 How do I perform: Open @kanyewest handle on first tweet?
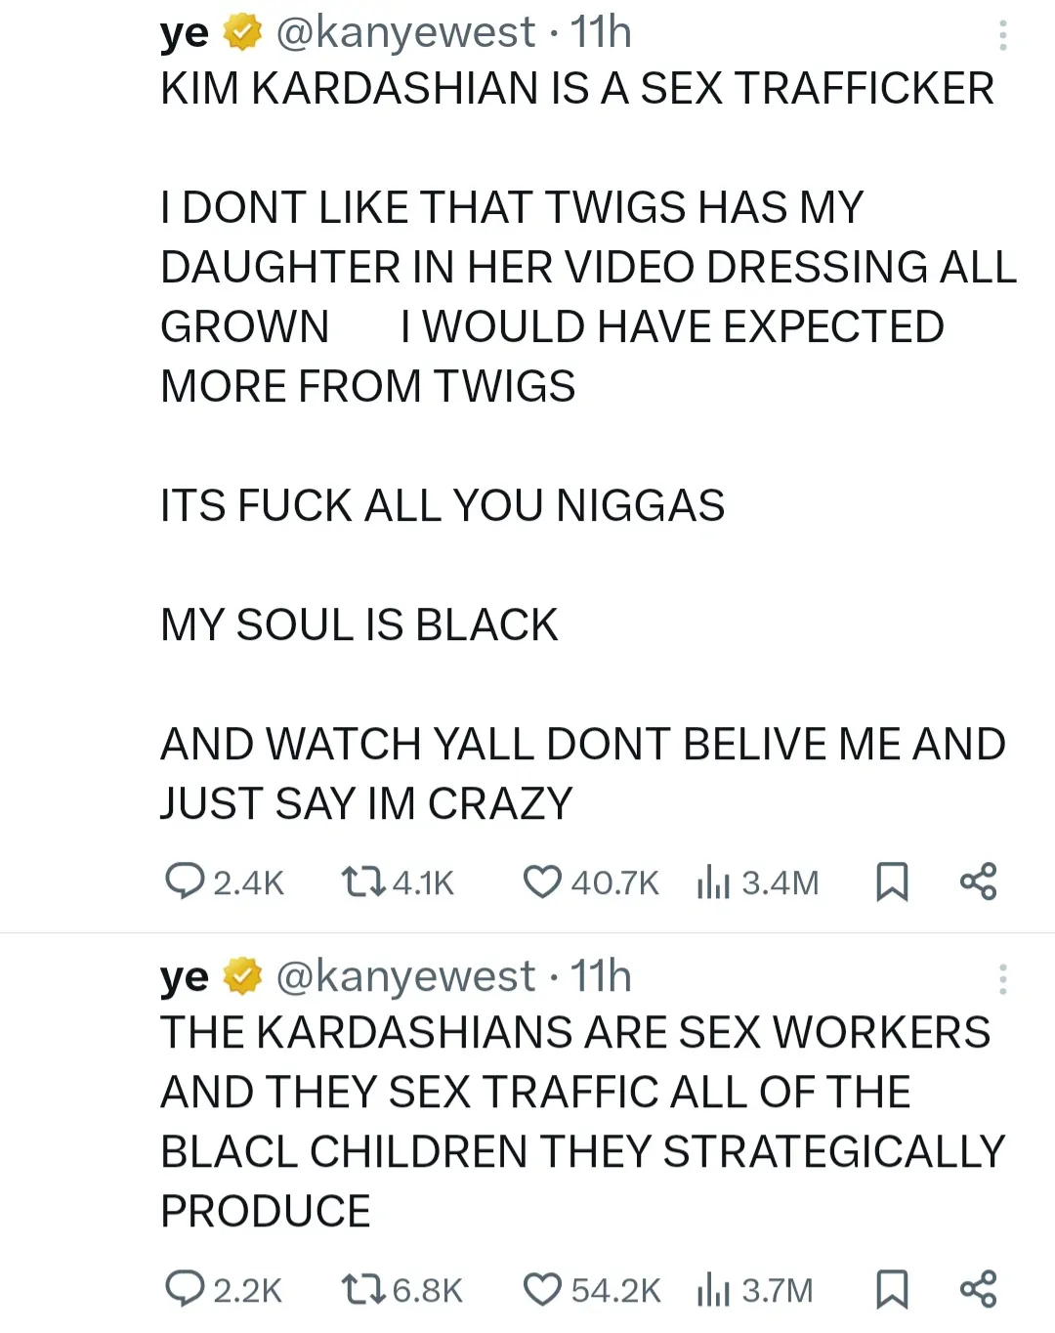(x=405, y=32)
